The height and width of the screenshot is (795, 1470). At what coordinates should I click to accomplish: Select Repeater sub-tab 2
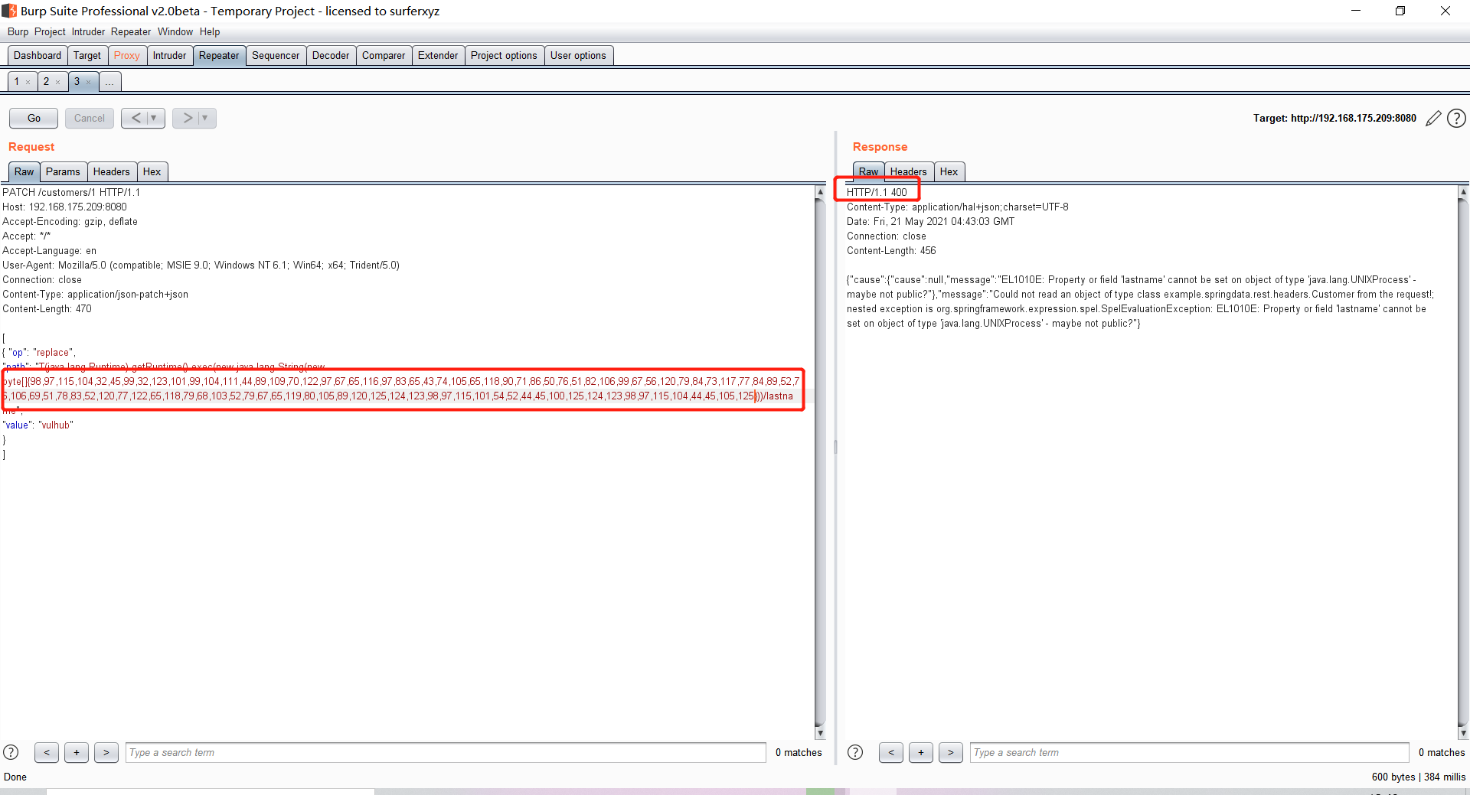tap(46, 81)
